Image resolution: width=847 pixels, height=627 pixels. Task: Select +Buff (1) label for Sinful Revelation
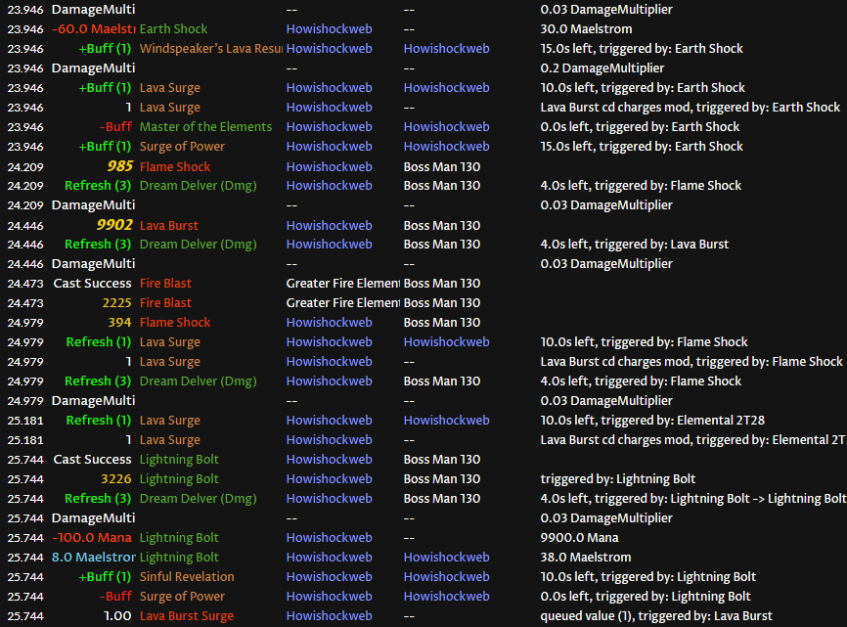pyautogui.click(x=105, y=577)
